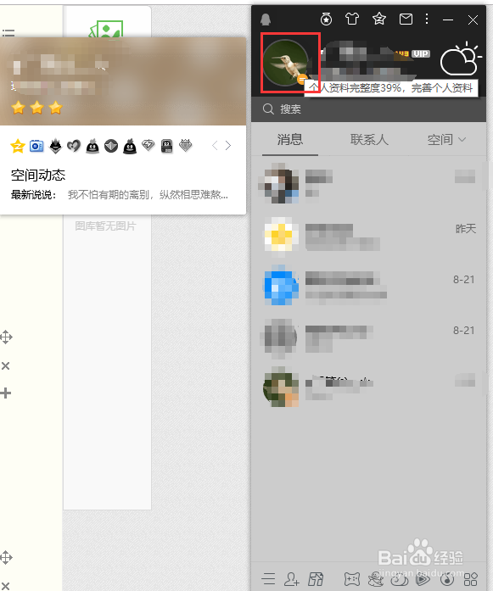Open the Tencent Docs icon in bottom bar
This screenshot has height=591, width=493.
(x=316, y=578)
